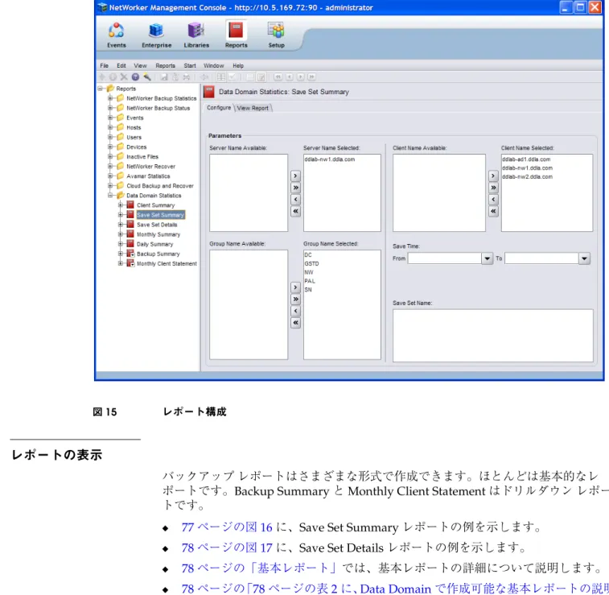Image resolution: width=609 pixels, height=595 pixels.
Task: Click the blue help question mark icon
Action: pos(135,77)
